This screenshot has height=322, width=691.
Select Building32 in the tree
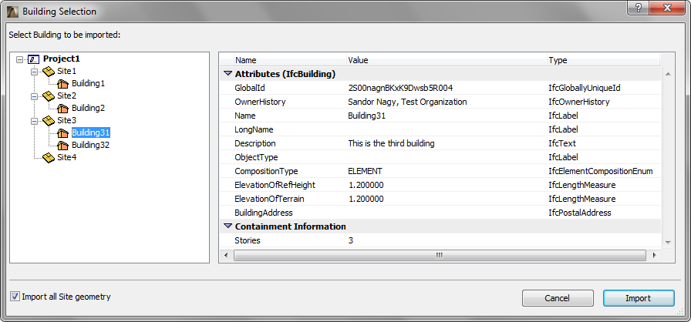pos(90,145)
